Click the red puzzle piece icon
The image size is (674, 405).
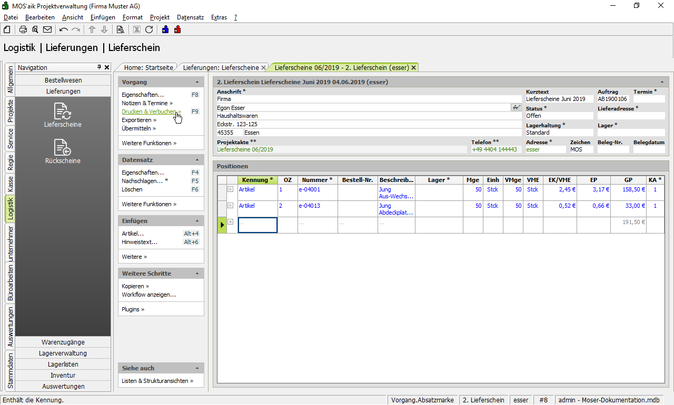[x=177, y=29]
